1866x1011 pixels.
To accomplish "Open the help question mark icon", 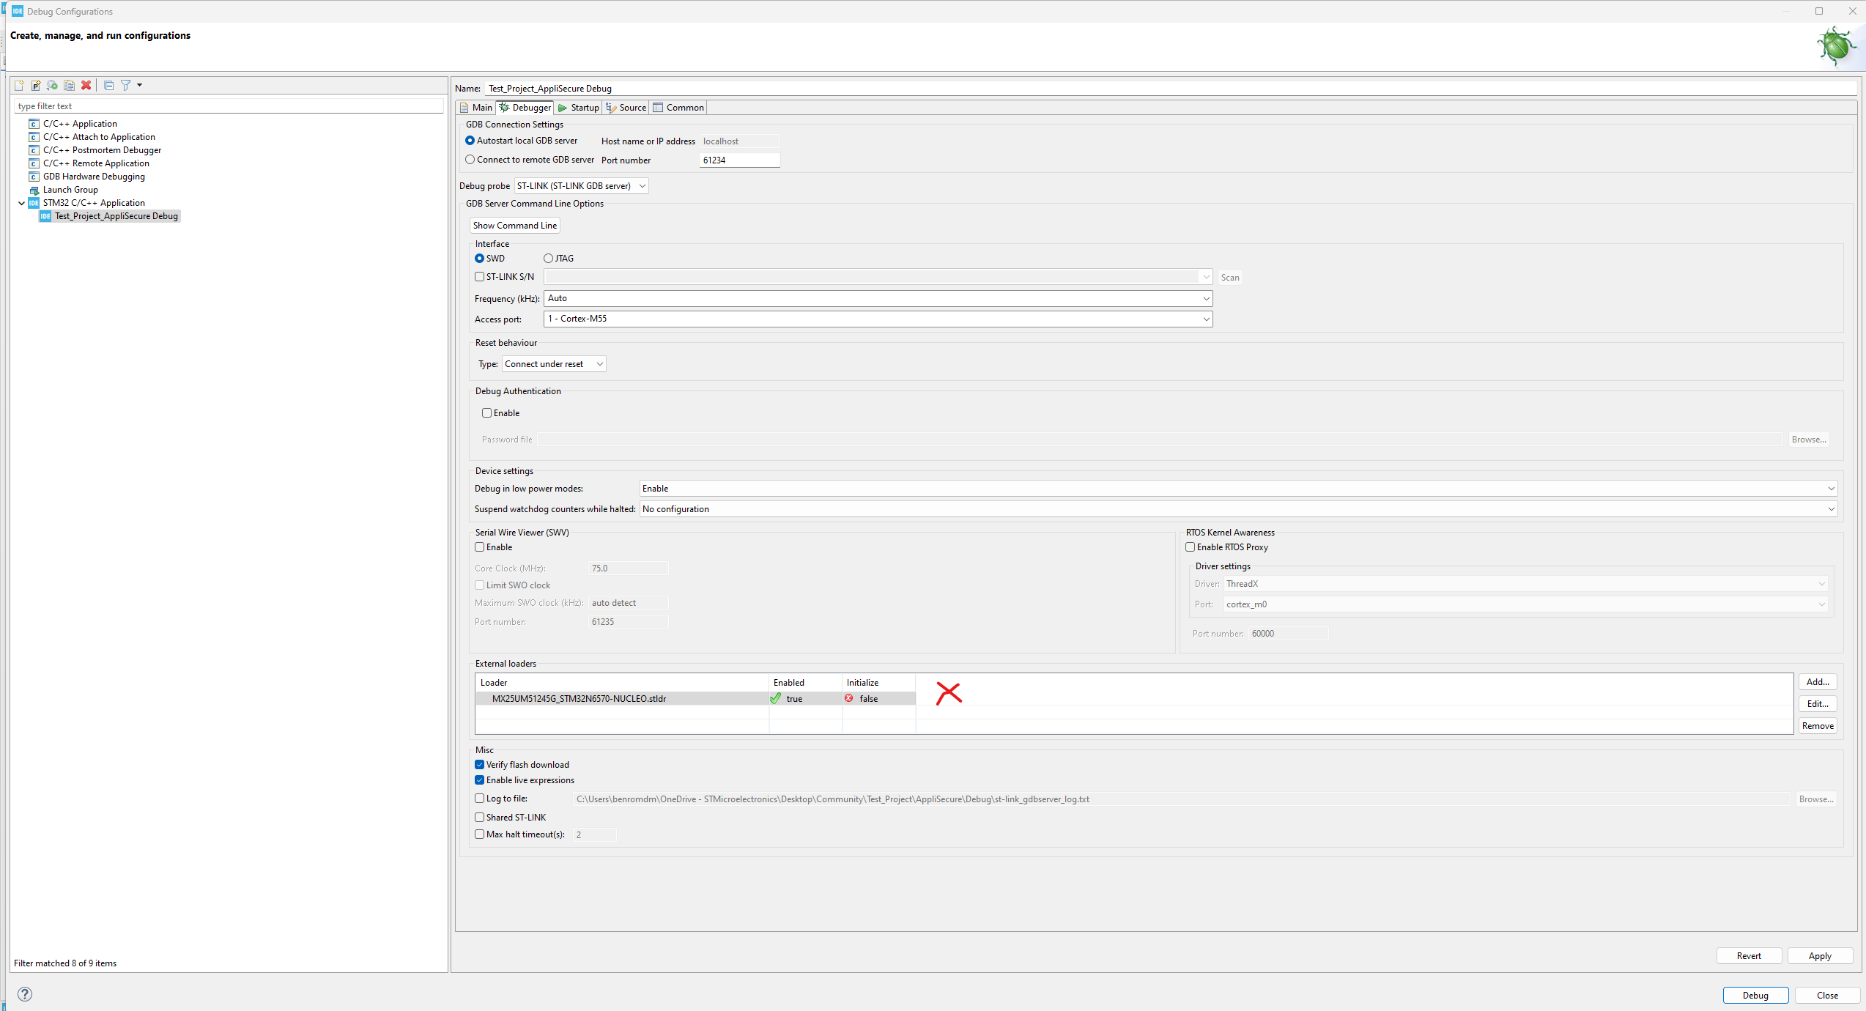I will (x=24, y=994).
